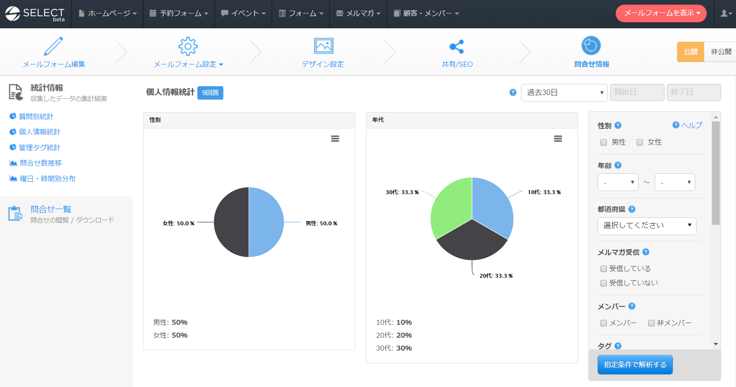This screenshot has height=387, width=736.
Task: Open the 共有/SEO share icon
Action: pos(457,46)
